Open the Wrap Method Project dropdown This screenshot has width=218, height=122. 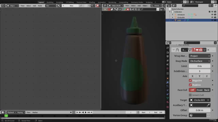click(x=200, y=56)
